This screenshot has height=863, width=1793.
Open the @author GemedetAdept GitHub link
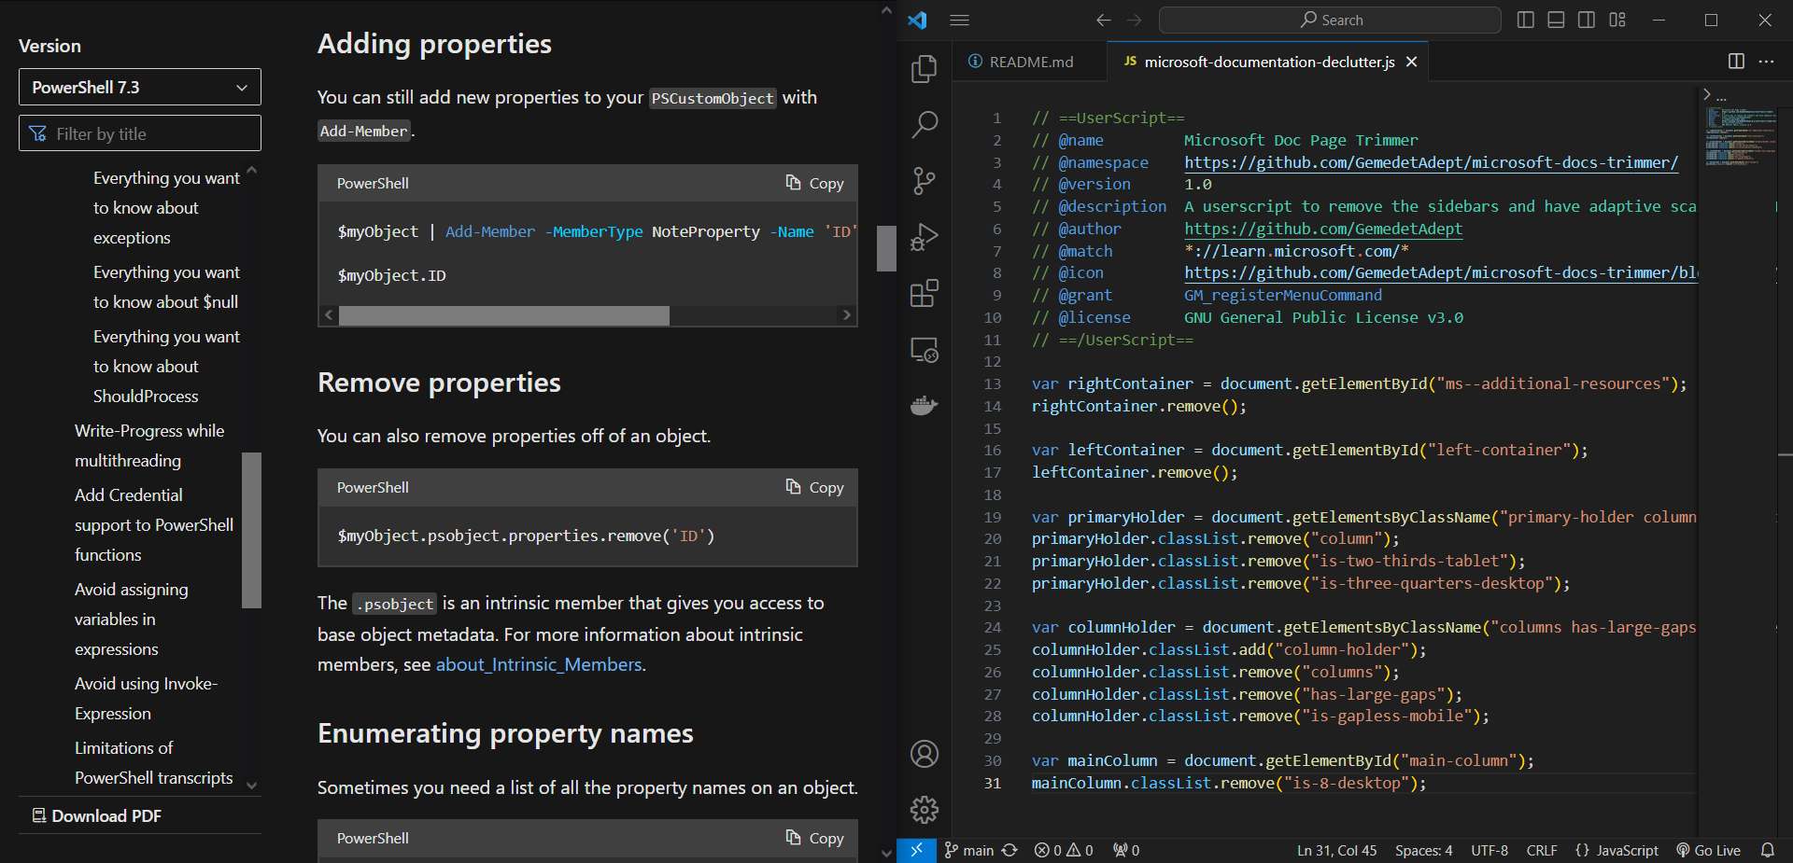coord(1323,229)
